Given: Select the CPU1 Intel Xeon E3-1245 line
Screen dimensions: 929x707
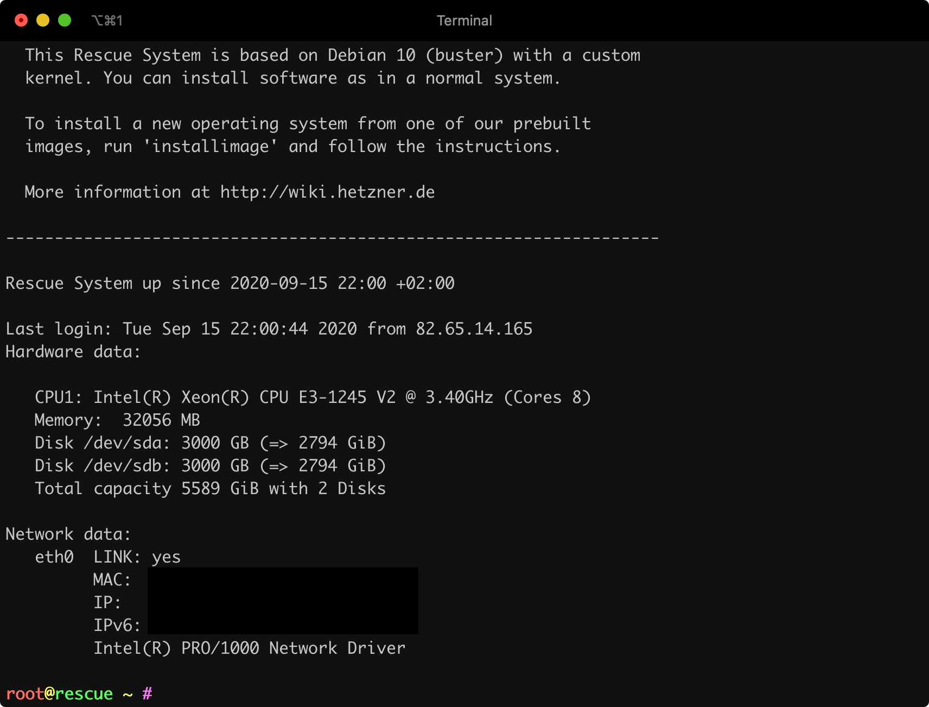Looking at the screenshot, I should coord(313,397).
